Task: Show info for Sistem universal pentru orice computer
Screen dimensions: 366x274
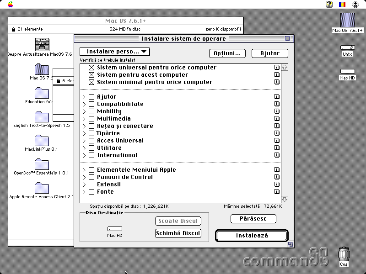Action: tap(277, 67)
